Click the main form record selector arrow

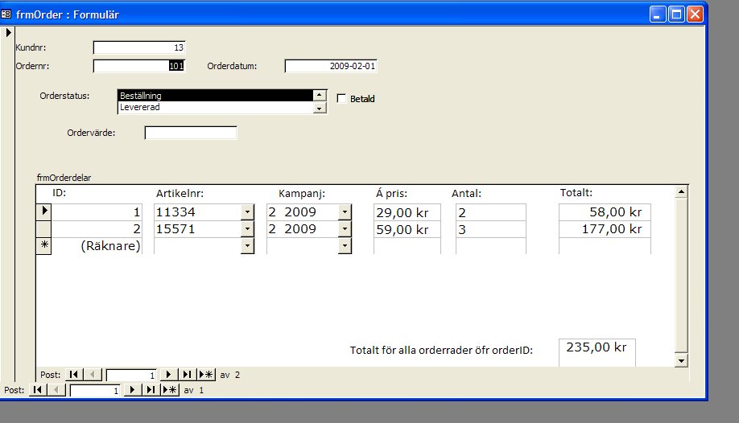coord(8,32)
